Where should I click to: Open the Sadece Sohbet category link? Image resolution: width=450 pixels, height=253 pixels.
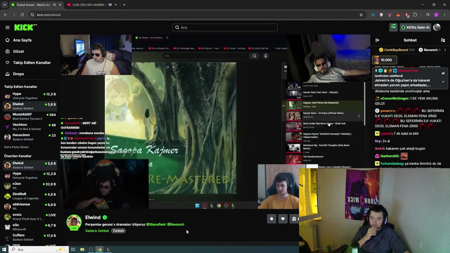(97, 231)
